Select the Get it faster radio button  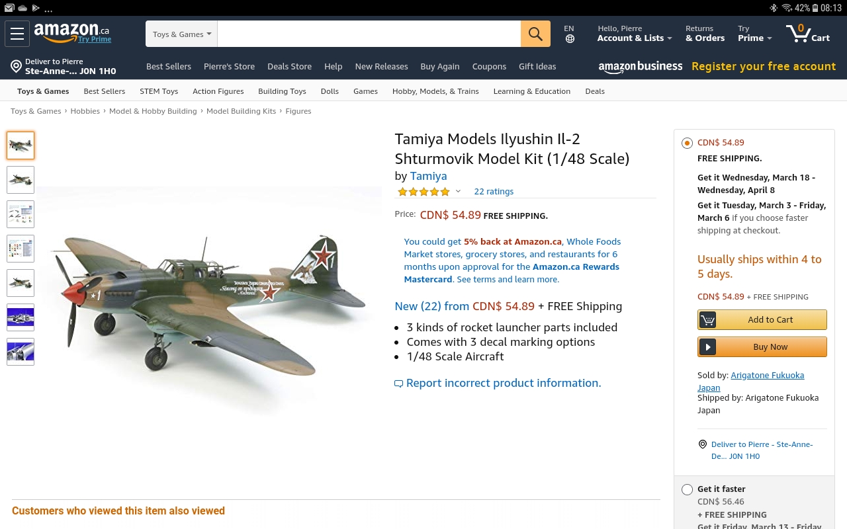tap(687, 489)
